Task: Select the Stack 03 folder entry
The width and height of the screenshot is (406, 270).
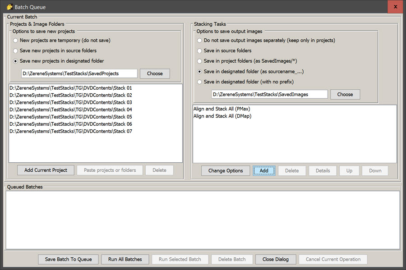Action: pyautogui.click(x=71, y=102)
